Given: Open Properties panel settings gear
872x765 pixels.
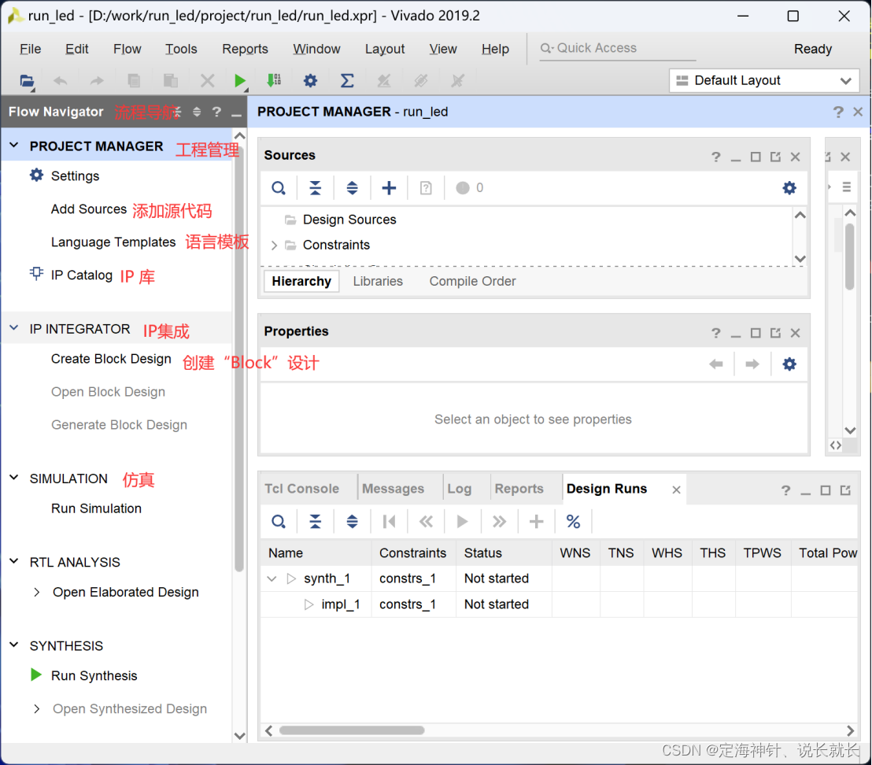Looking at the screenshot, I should coord(789,364).
